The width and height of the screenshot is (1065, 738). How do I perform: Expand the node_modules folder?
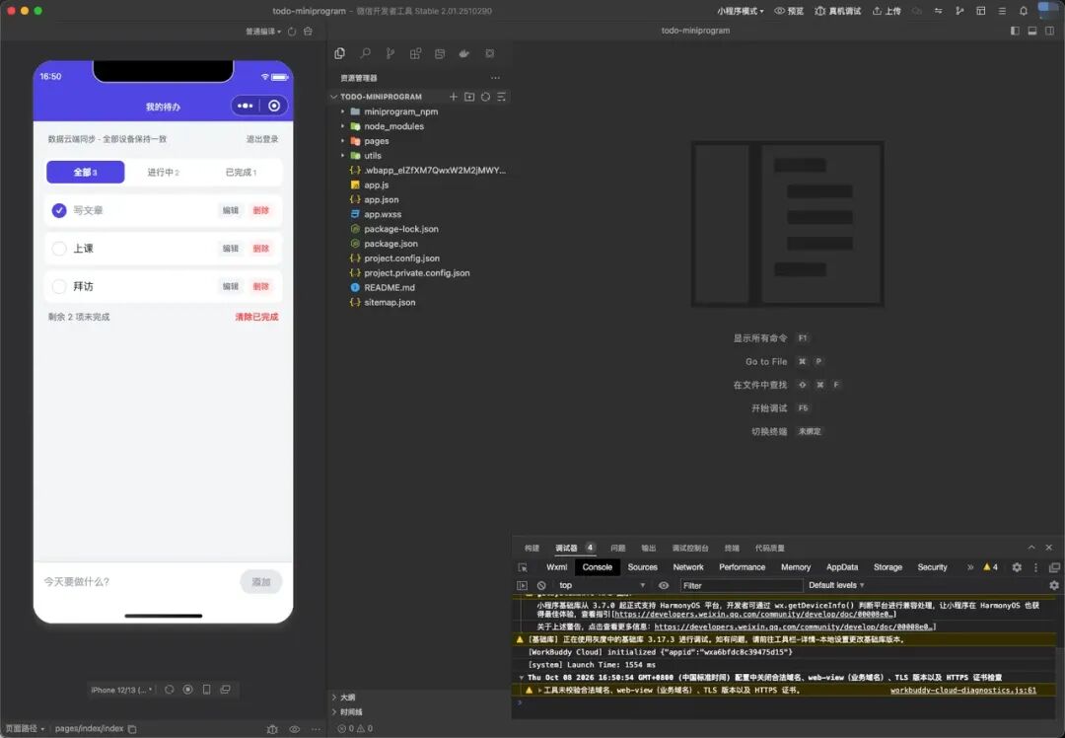342,126
